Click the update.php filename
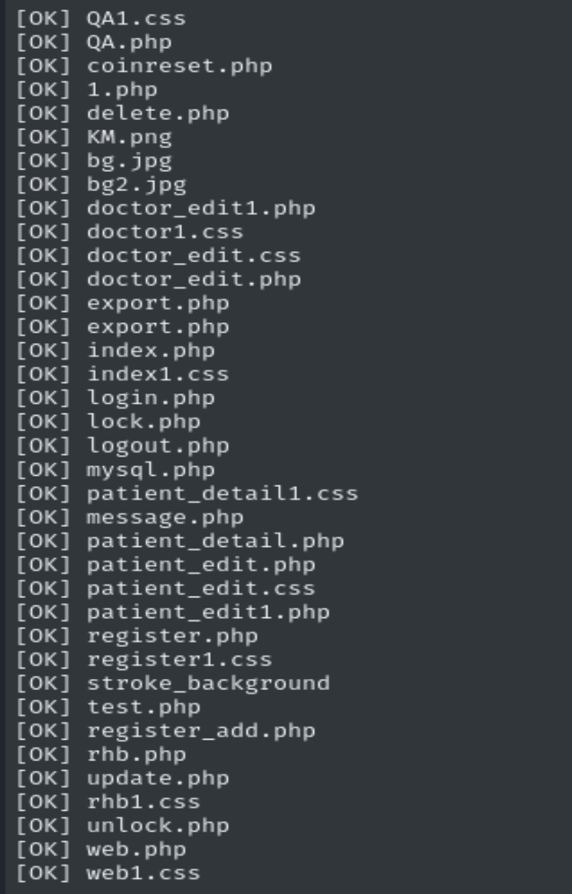Image resolution: width=572 pixels, height=894 pixels. tap(158, 779)
